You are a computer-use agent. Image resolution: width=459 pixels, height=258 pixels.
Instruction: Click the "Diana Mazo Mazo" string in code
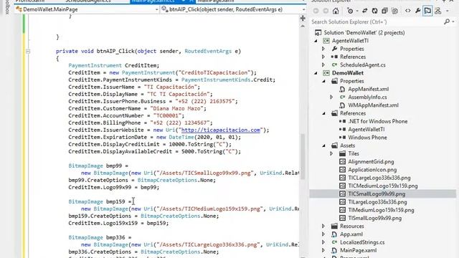point(176,108)
